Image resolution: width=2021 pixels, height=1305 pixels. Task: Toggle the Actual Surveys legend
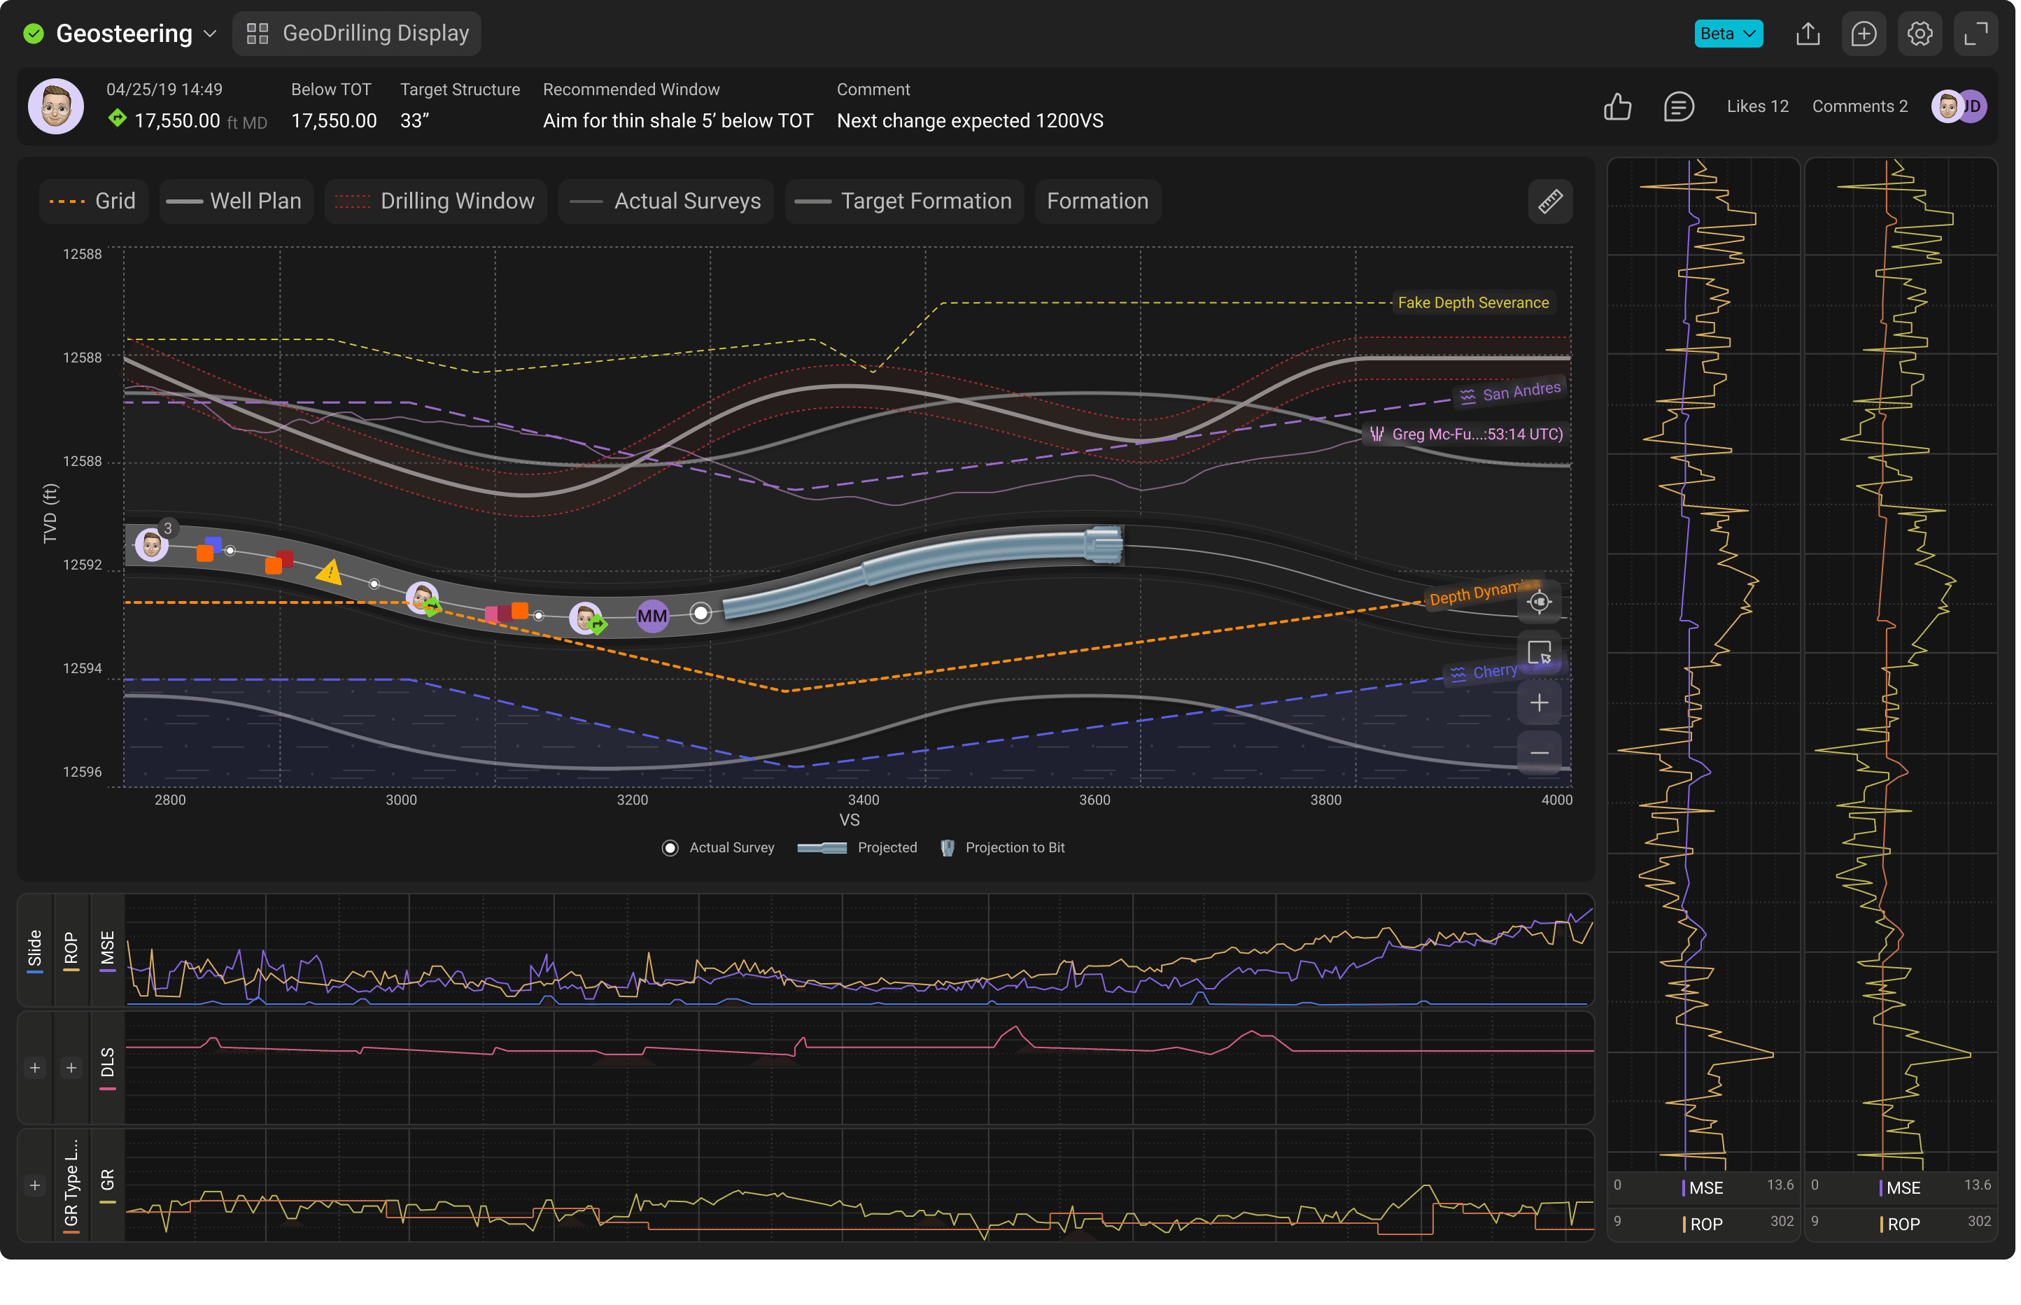(x=666, y=202)
